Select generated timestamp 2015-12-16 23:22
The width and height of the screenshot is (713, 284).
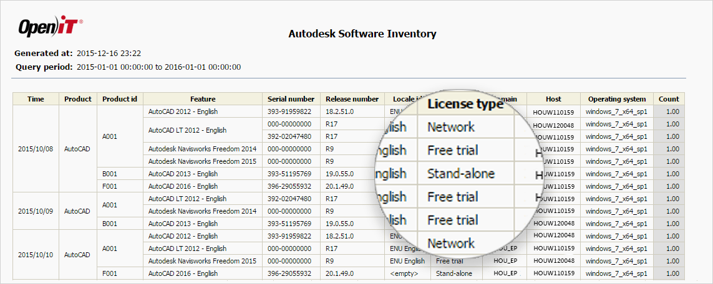coord(109,53)
